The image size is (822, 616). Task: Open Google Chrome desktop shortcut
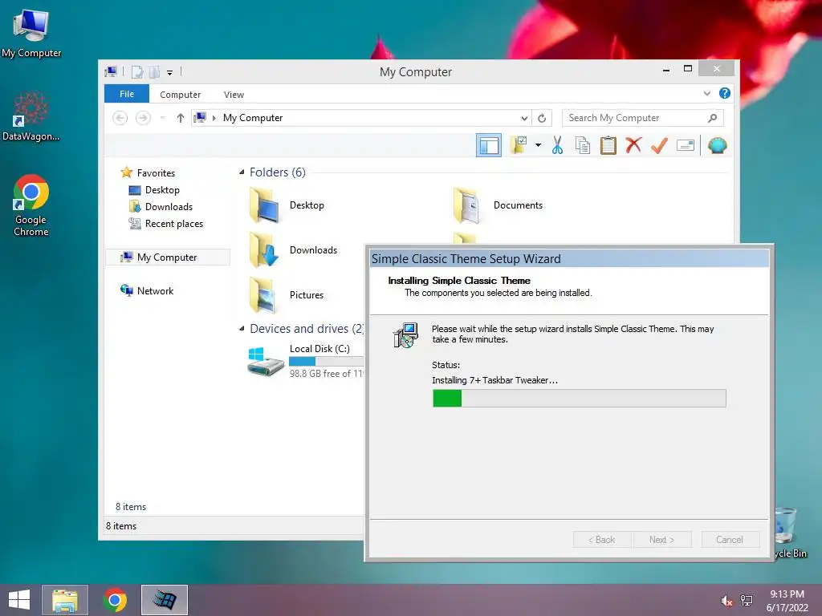click(x=31, y=205)
